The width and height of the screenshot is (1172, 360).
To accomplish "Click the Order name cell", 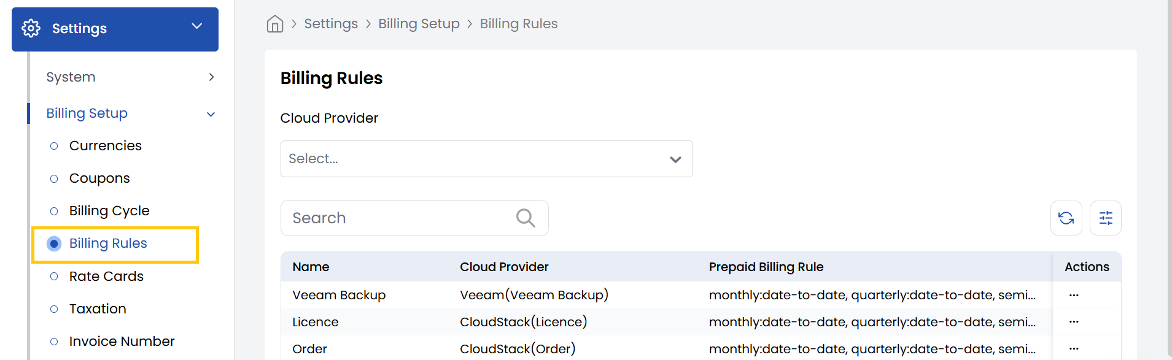I will tap(309, 349).
